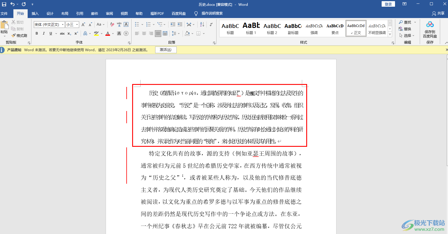Align text to the right
Screen dimensions: 448x234
(x=151, y=34)
